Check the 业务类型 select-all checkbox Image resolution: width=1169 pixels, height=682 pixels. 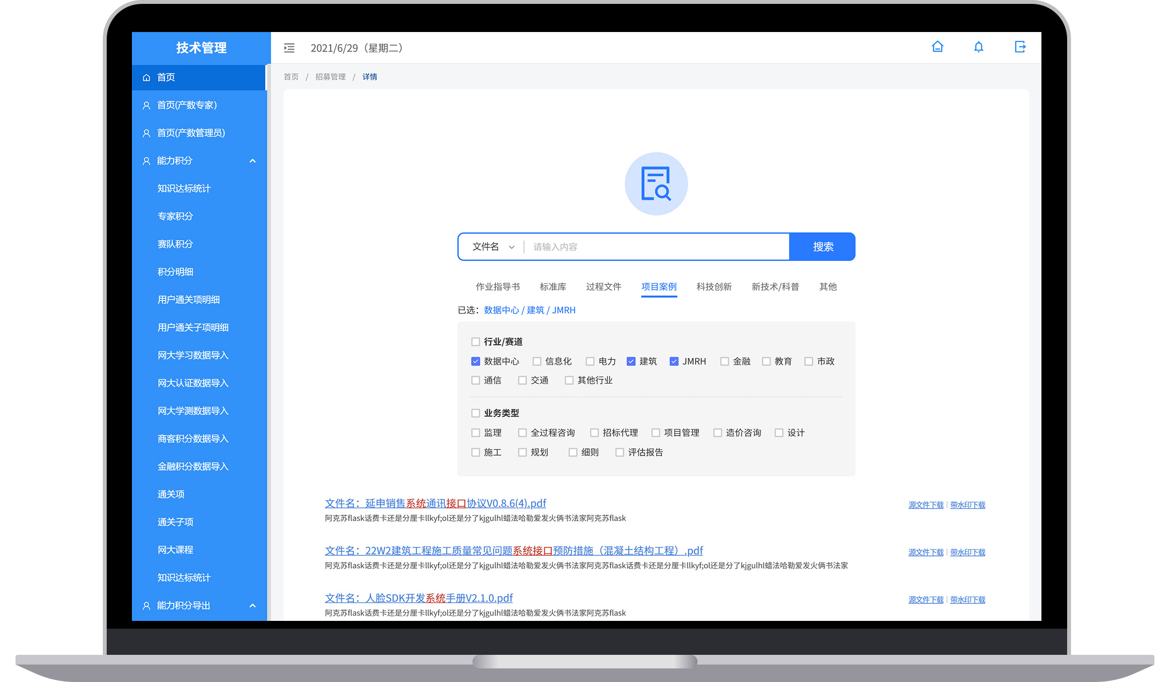click(x=475, y=413)
